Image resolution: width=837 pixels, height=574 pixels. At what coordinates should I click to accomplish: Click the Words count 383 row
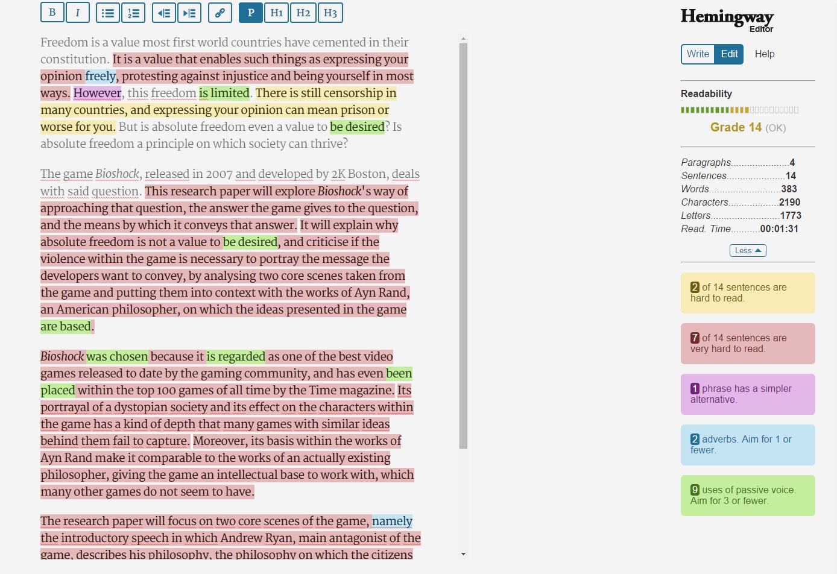click(x=739, y=189)
